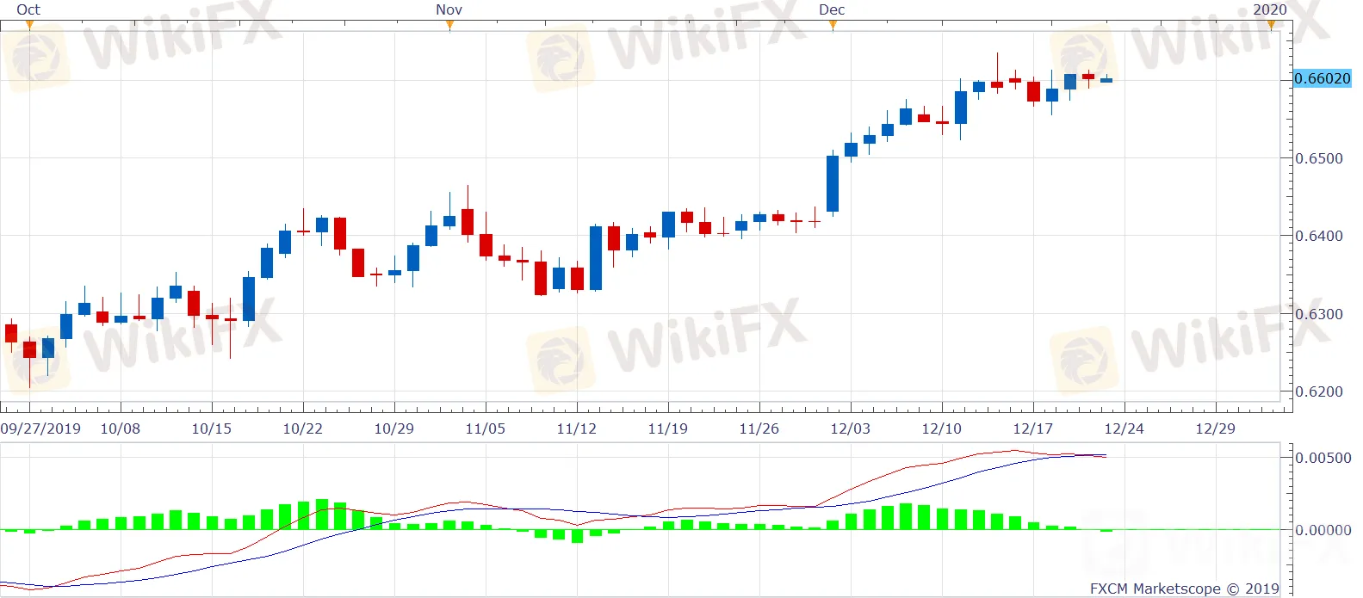
Task: Select the orange Dec month marker triangle
Action: [832, 25]
